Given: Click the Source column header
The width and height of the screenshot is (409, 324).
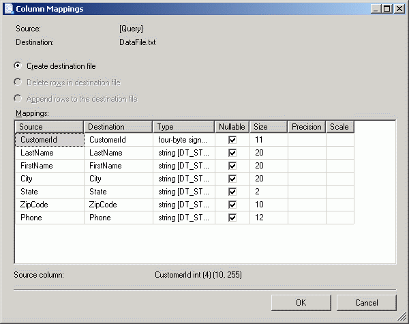Looking at the screenshot, I should (49, 127).
